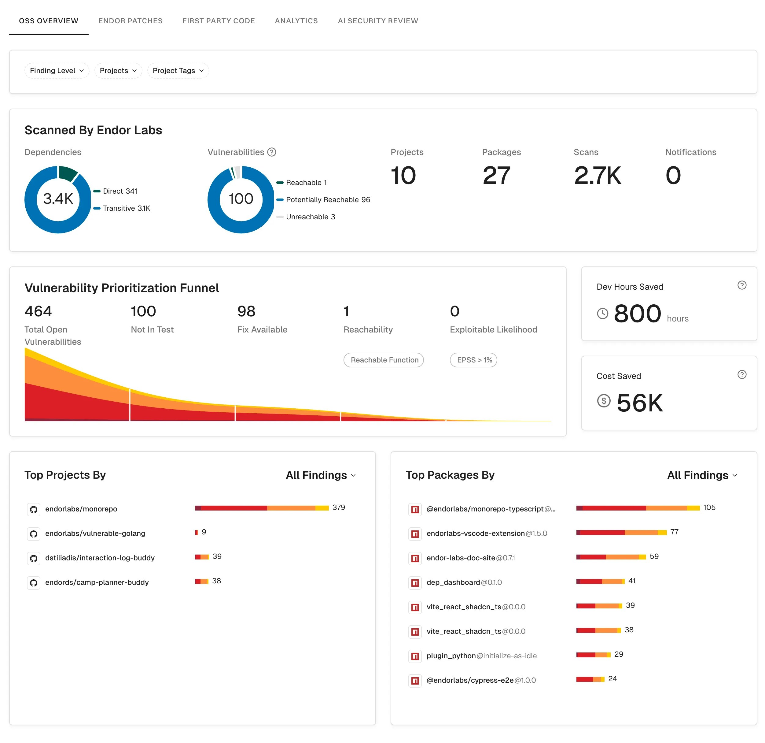765x743 pixels.
Task: Open the First Party Code tab
Action: click(219, 21)
